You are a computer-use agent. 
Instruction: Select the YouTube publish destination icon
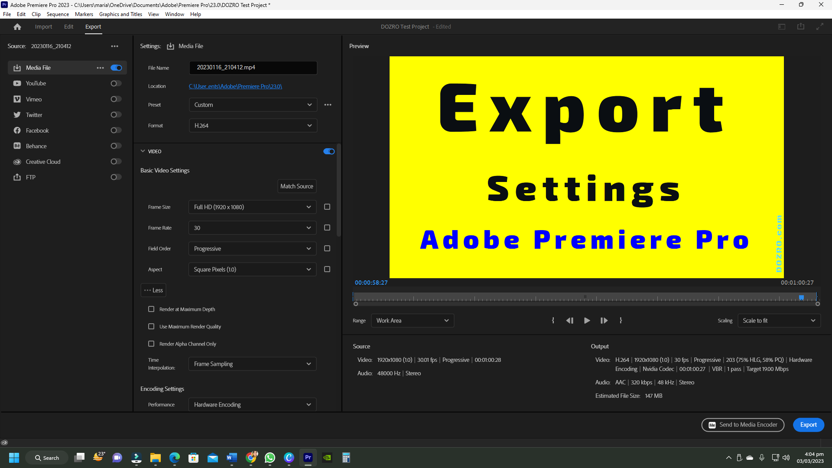pyautogui.click(x=17, y=83)
